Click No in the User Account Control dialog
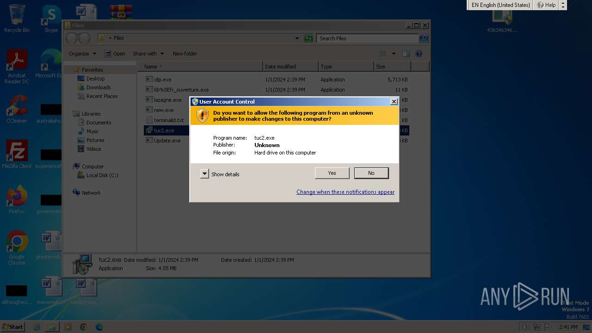 coord(371,173)
